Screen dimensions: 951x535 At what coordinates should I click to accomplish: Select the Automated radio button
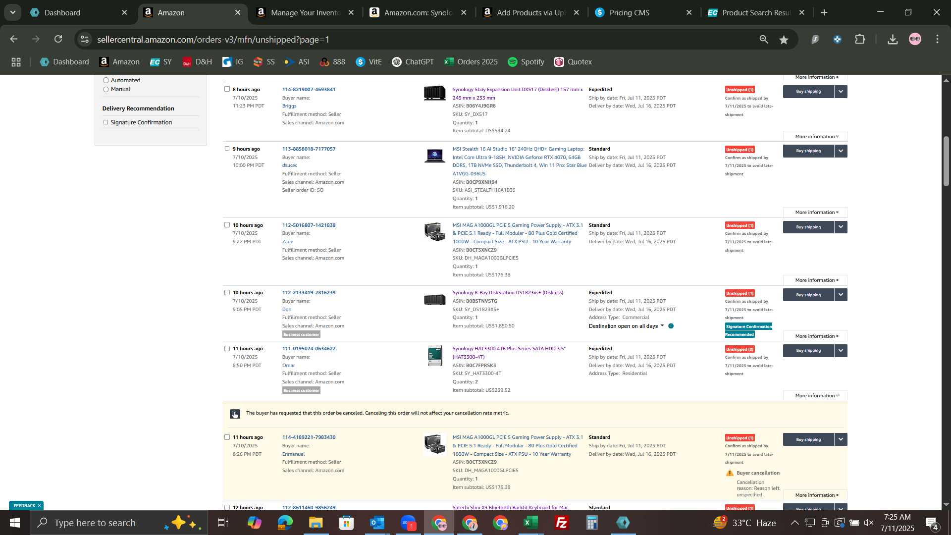106,80
